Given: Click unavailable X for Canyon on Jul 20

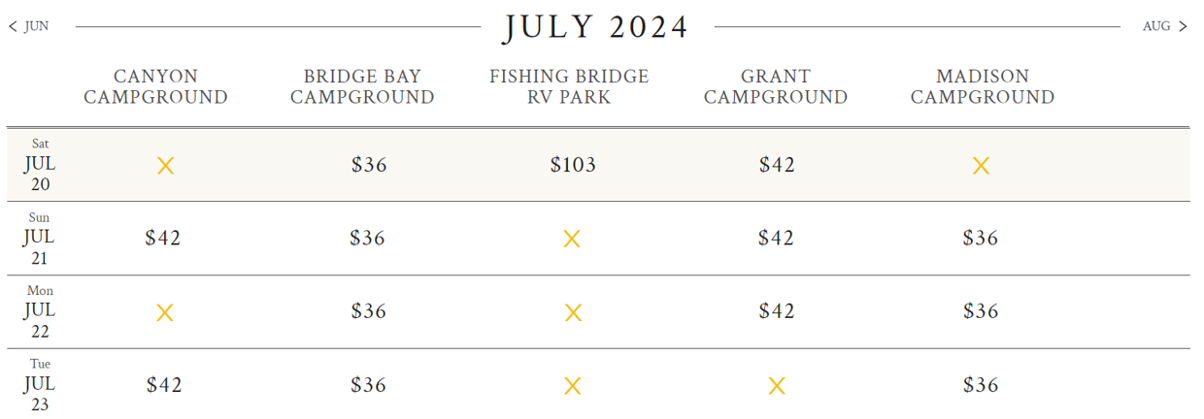Looking at the screenshot, I should point(166,166).
